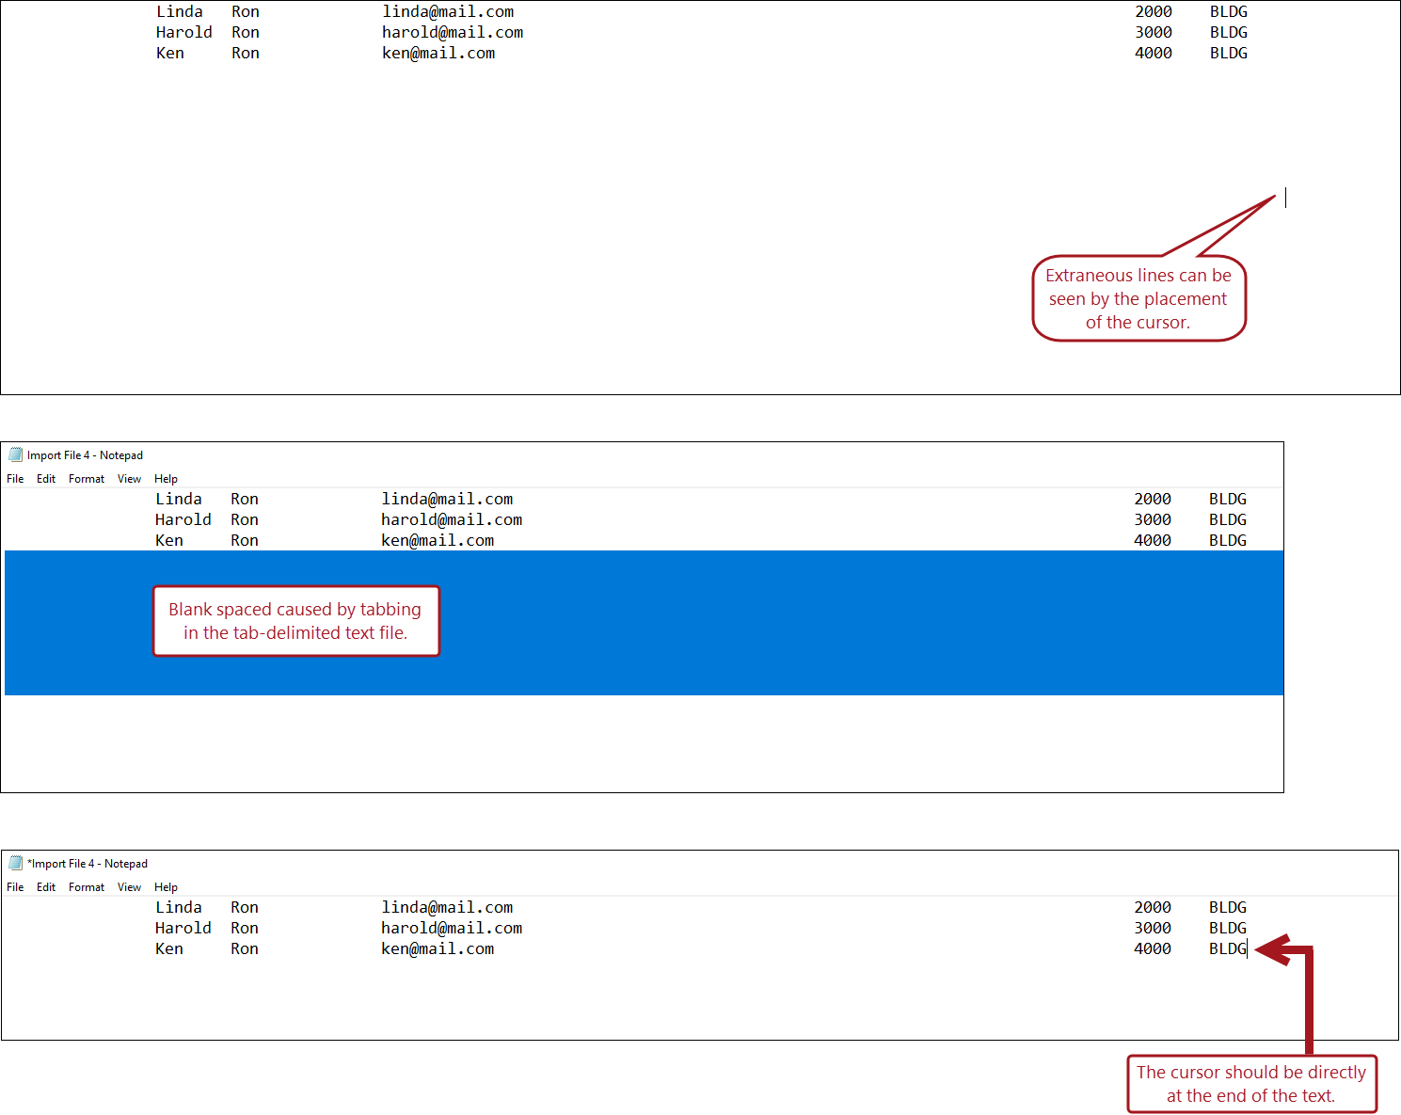
Task: Click 'ken@mail.com' in the middle Notepad window
Action: pos(438,540)
